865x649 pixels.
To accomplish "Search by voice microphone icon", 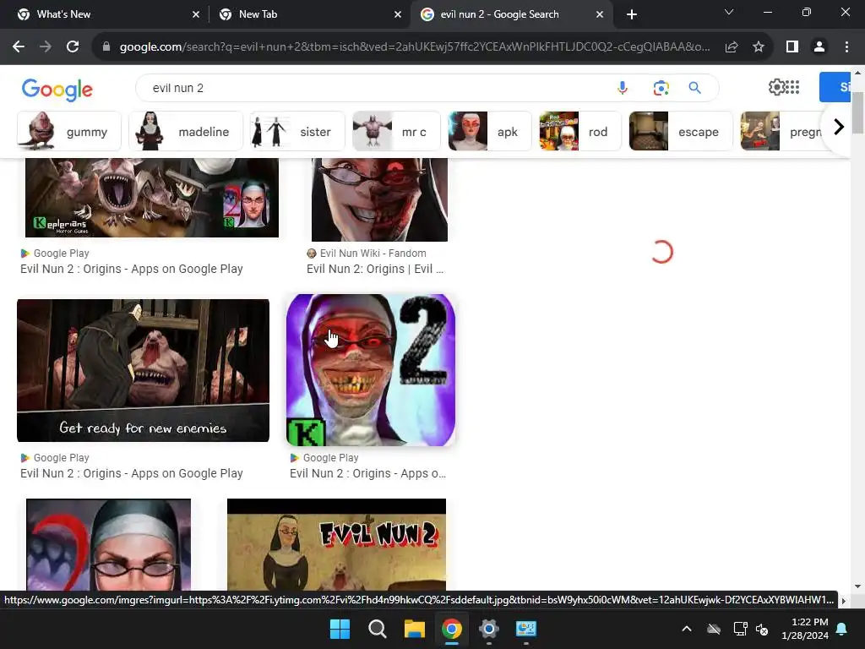I will pyautogui.click(x=623, y=88).
